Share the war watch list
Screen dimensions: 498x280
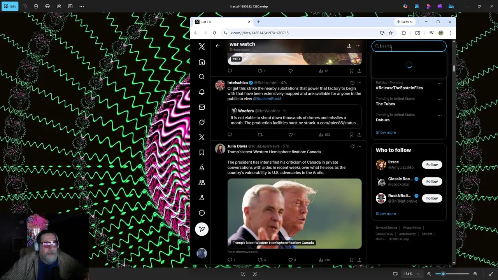349,46
